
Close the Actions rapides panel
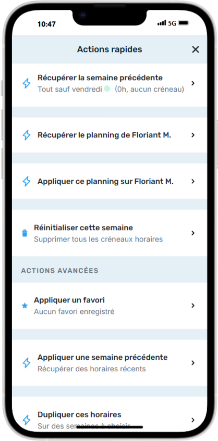196,50
